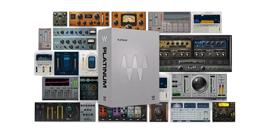Click the Waves logo on the Platinum box
The image size is (270, 135).
(134, 69)
